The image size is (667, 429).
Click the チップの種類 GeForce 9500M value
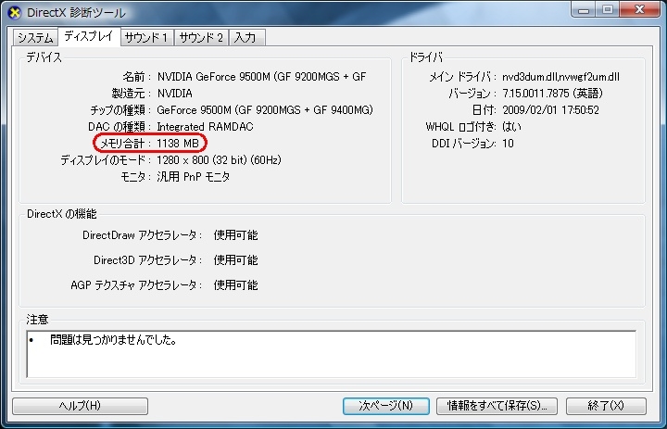pyautogui.click(x=265, y=110)
